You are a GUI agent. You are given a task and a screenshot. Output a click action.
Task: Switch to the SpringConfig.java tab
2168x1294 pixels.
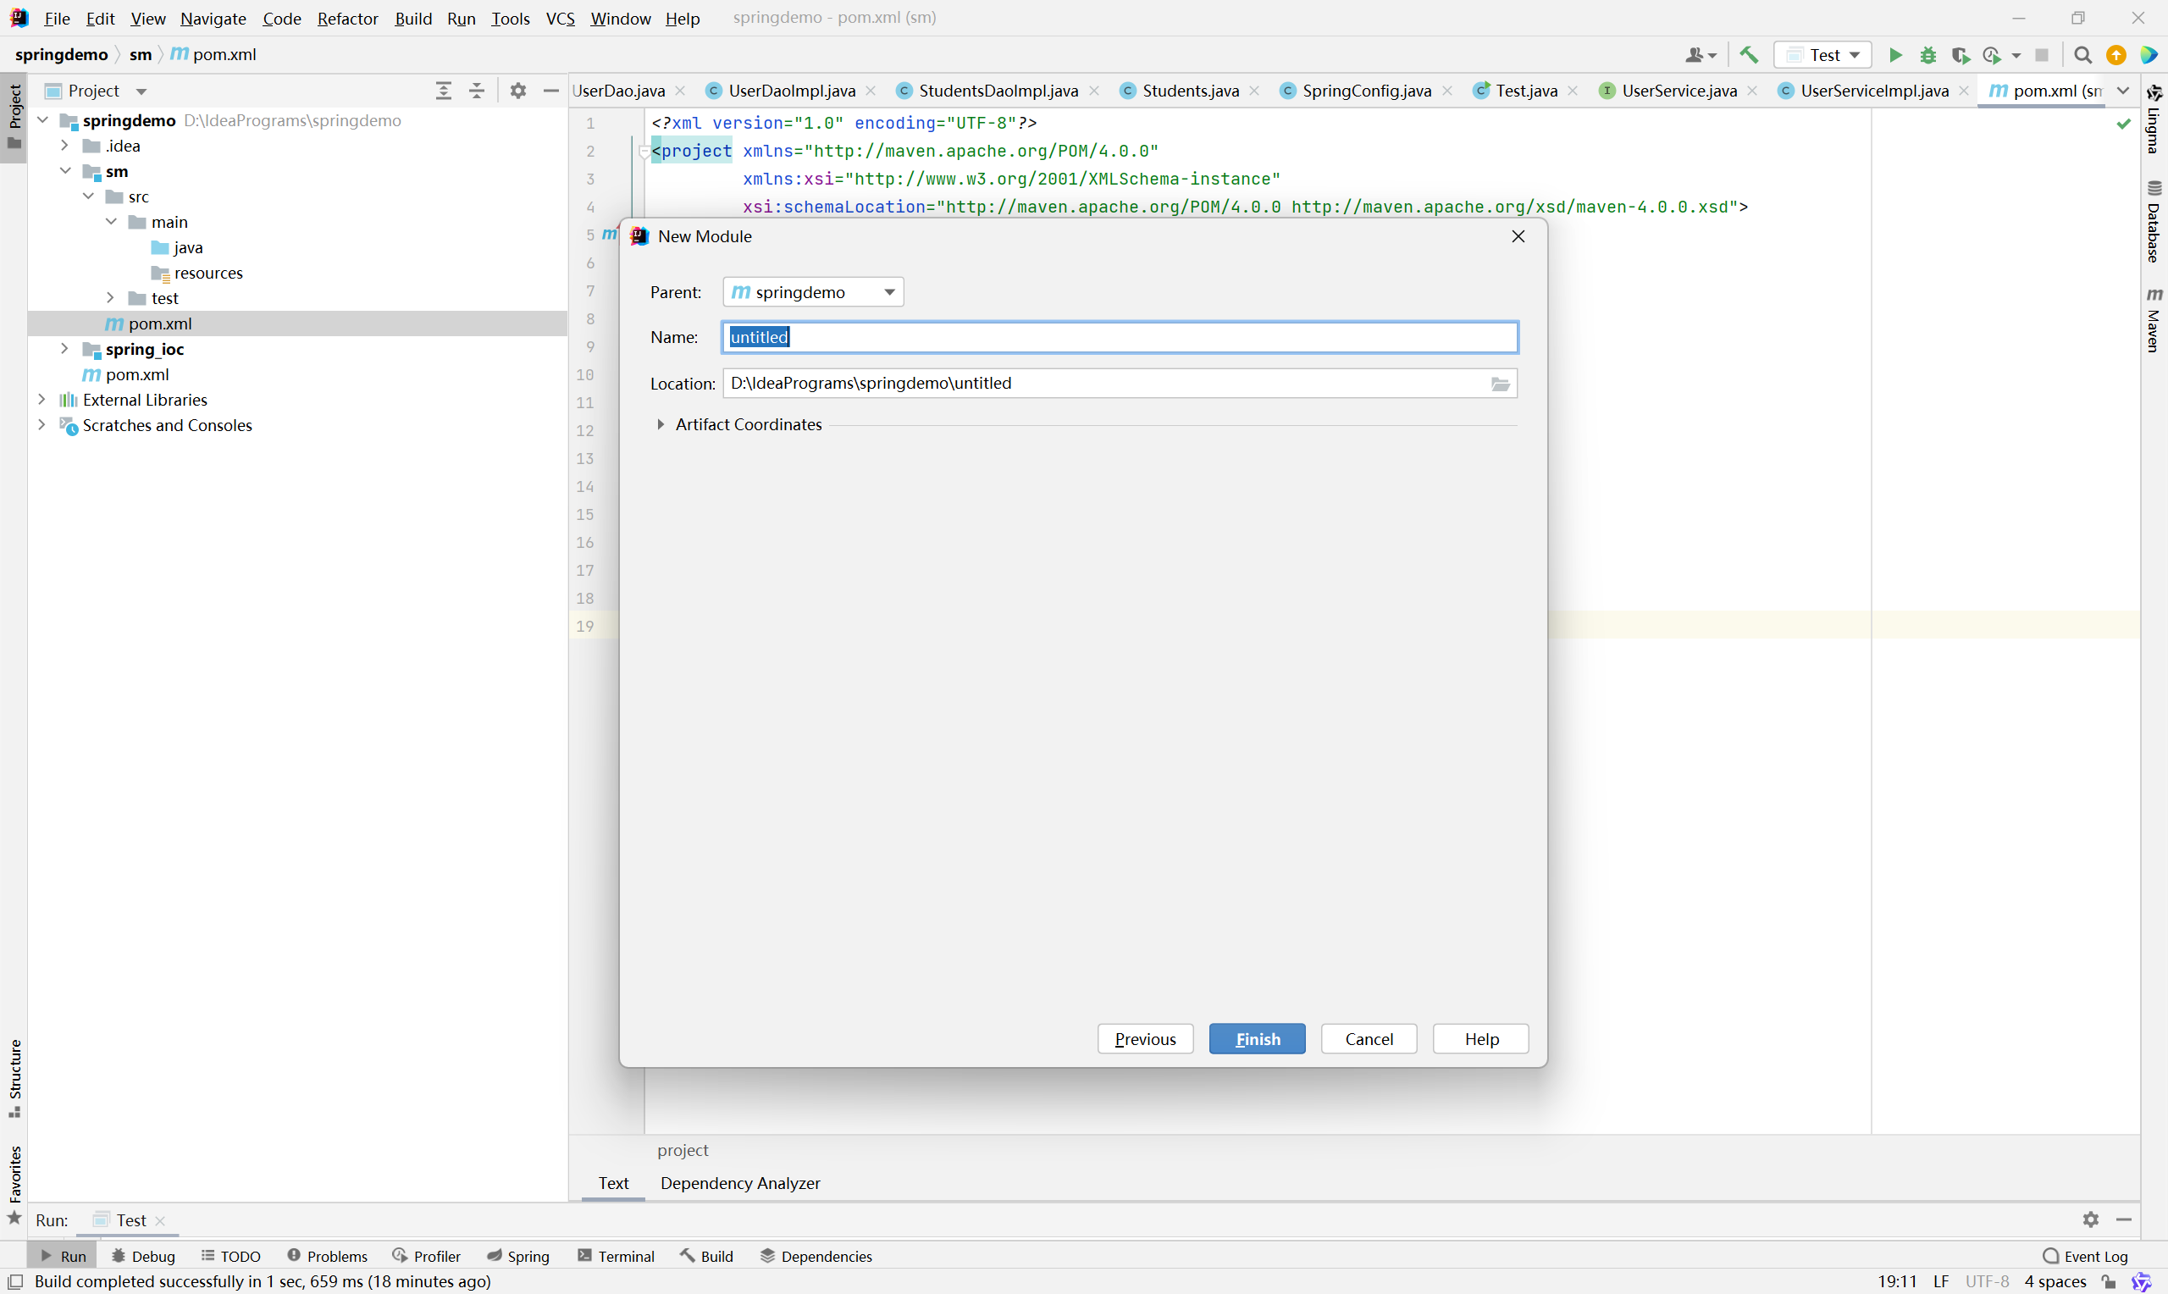pos(1365,91)
